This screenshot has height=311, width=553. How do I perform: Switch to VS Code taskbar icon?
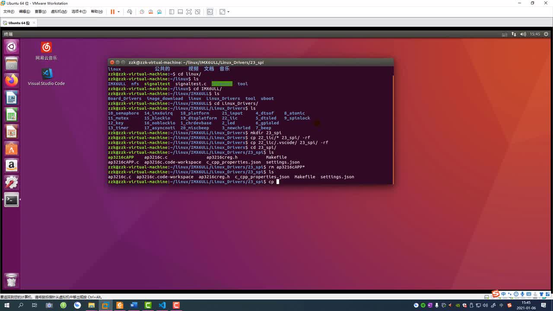pos(162,305)
